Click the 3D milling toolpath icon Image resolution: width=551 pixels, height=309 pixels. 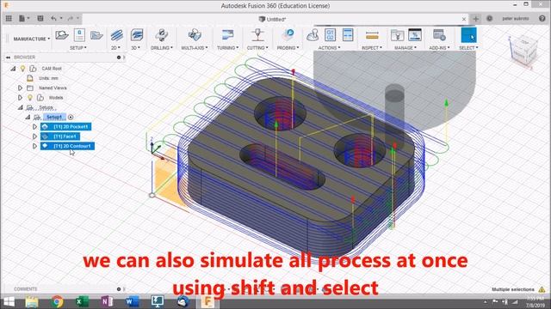(x=137, y=35)
